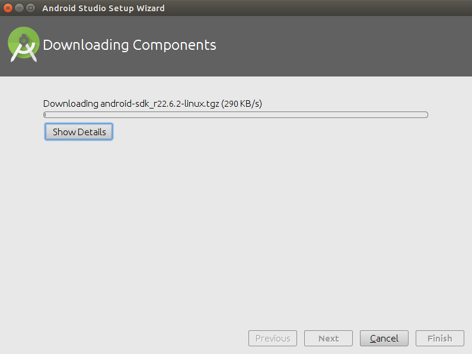Click the Android Studio logo icon
This screenshot has height=354, width=472.
pyautogui.click(x=24, y=44)
